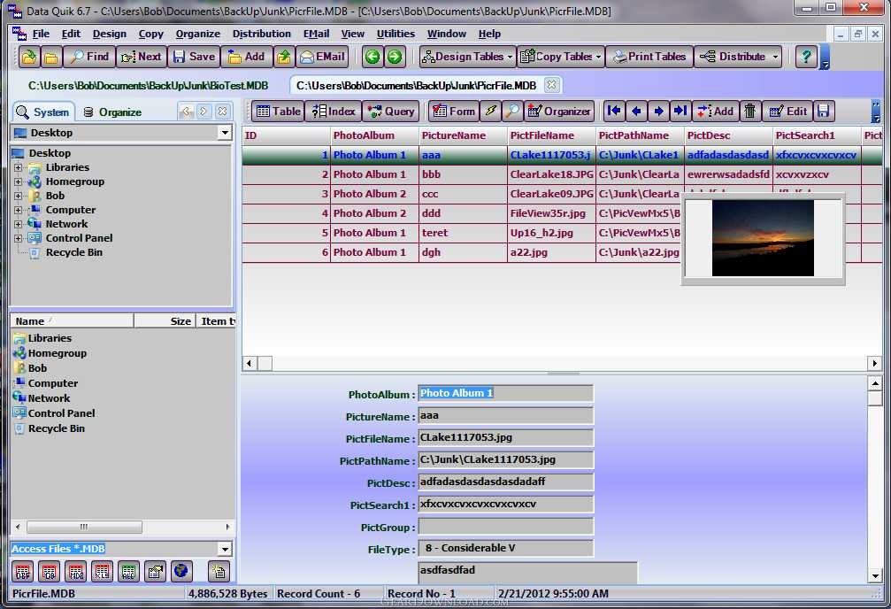Click the Next button

point(141,57)
